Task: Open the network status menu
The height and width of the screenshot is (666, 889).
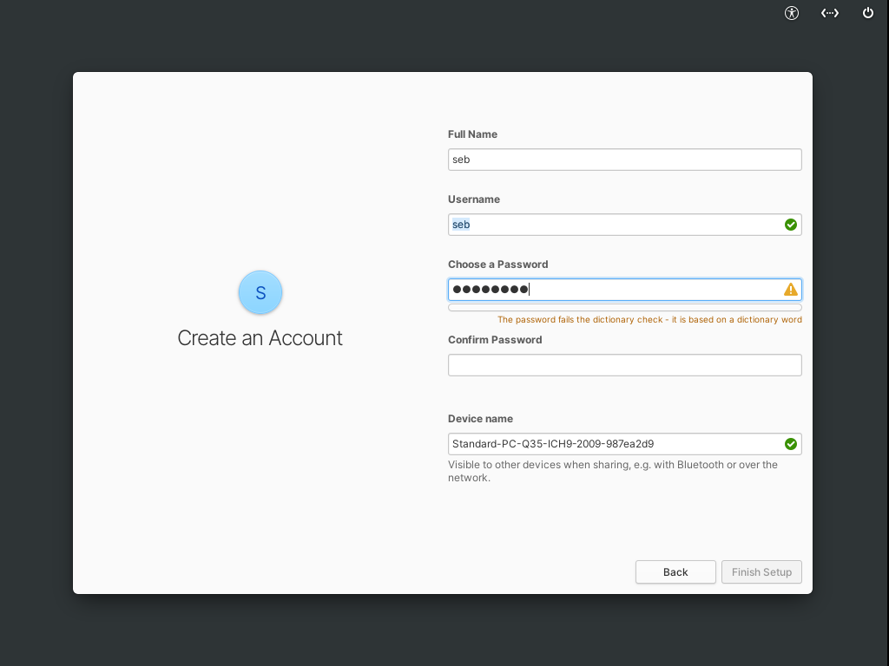Action: [830, 13]
